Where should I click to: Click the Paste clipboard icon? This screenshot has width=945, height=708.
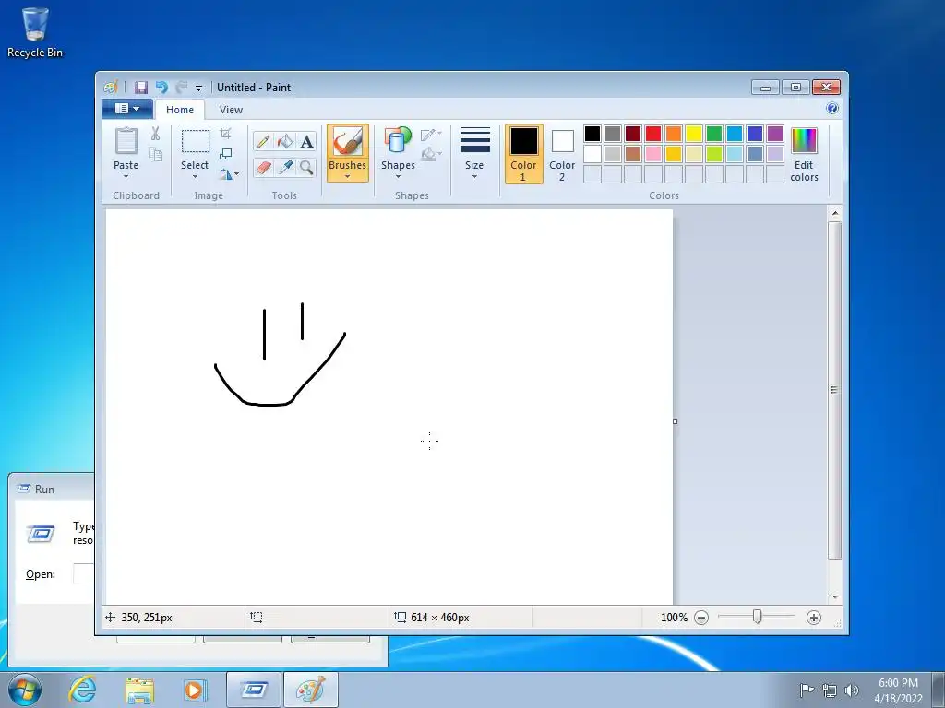click(126, 141)
